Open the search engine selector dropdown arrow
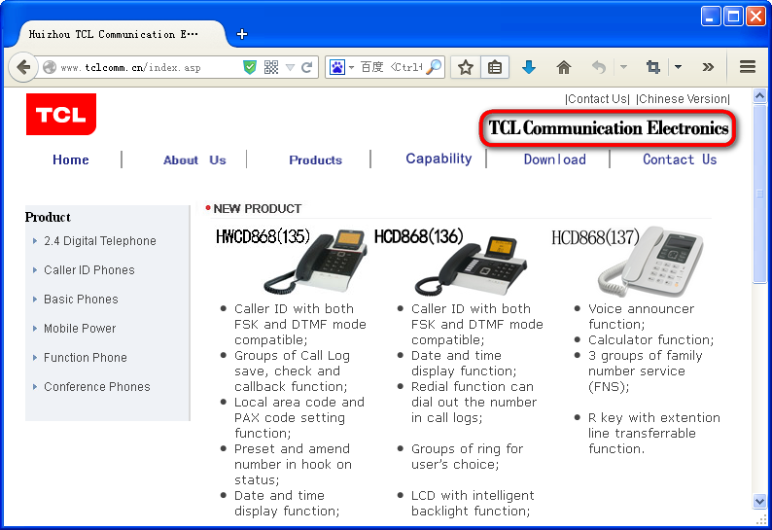772x530 pixels. pos(352,67)
